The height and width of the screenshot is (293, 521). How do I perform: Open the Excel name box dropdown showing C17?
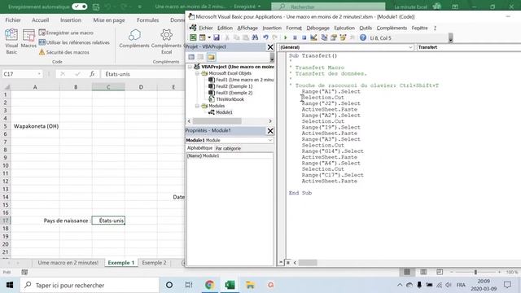point(39,74)
